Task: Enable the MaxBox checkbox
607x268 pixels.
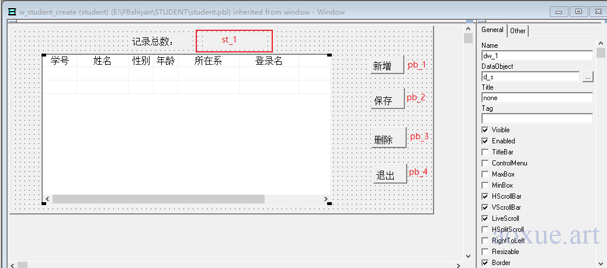Action: tap(485, 174)
